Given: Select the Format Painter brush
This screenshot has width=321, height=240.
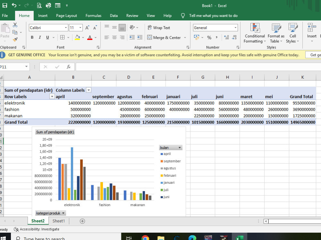Looking at the screenshot, I should tap(15, 39).
